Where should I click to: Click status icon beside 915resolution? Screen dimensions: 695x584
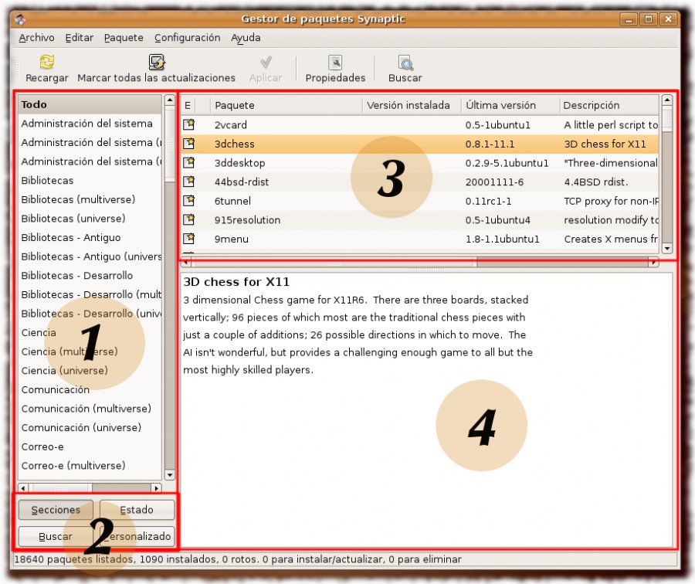pyautogui.click(x=188, y=219)
